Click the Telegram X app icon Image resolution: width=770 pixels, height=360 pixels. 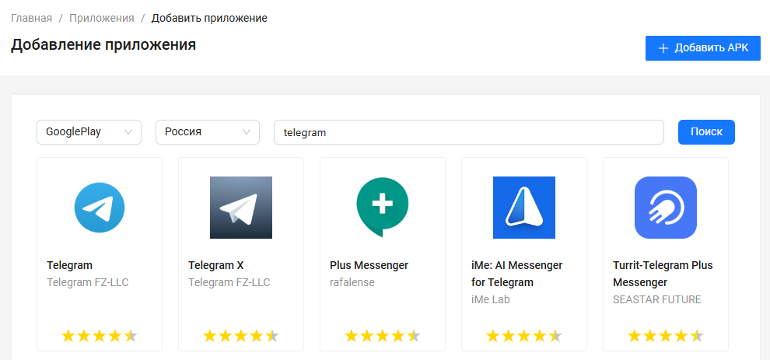pyautogui.click(x=241, y=208)
